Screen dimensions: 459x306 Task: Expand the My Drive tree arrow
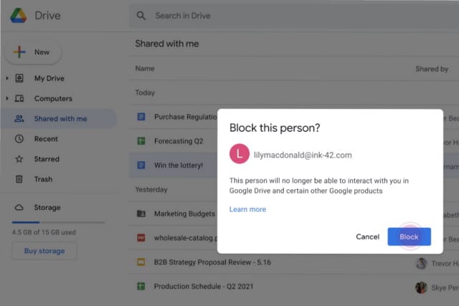[x=7, y=78]
